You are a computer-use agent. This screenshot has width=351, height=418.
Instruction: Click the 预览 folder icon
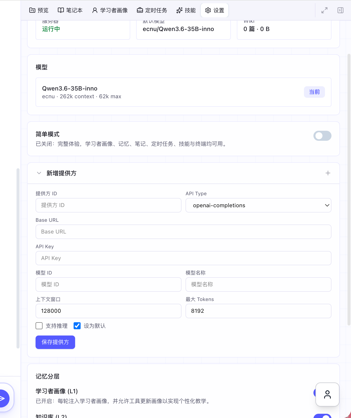pos(32,10)
